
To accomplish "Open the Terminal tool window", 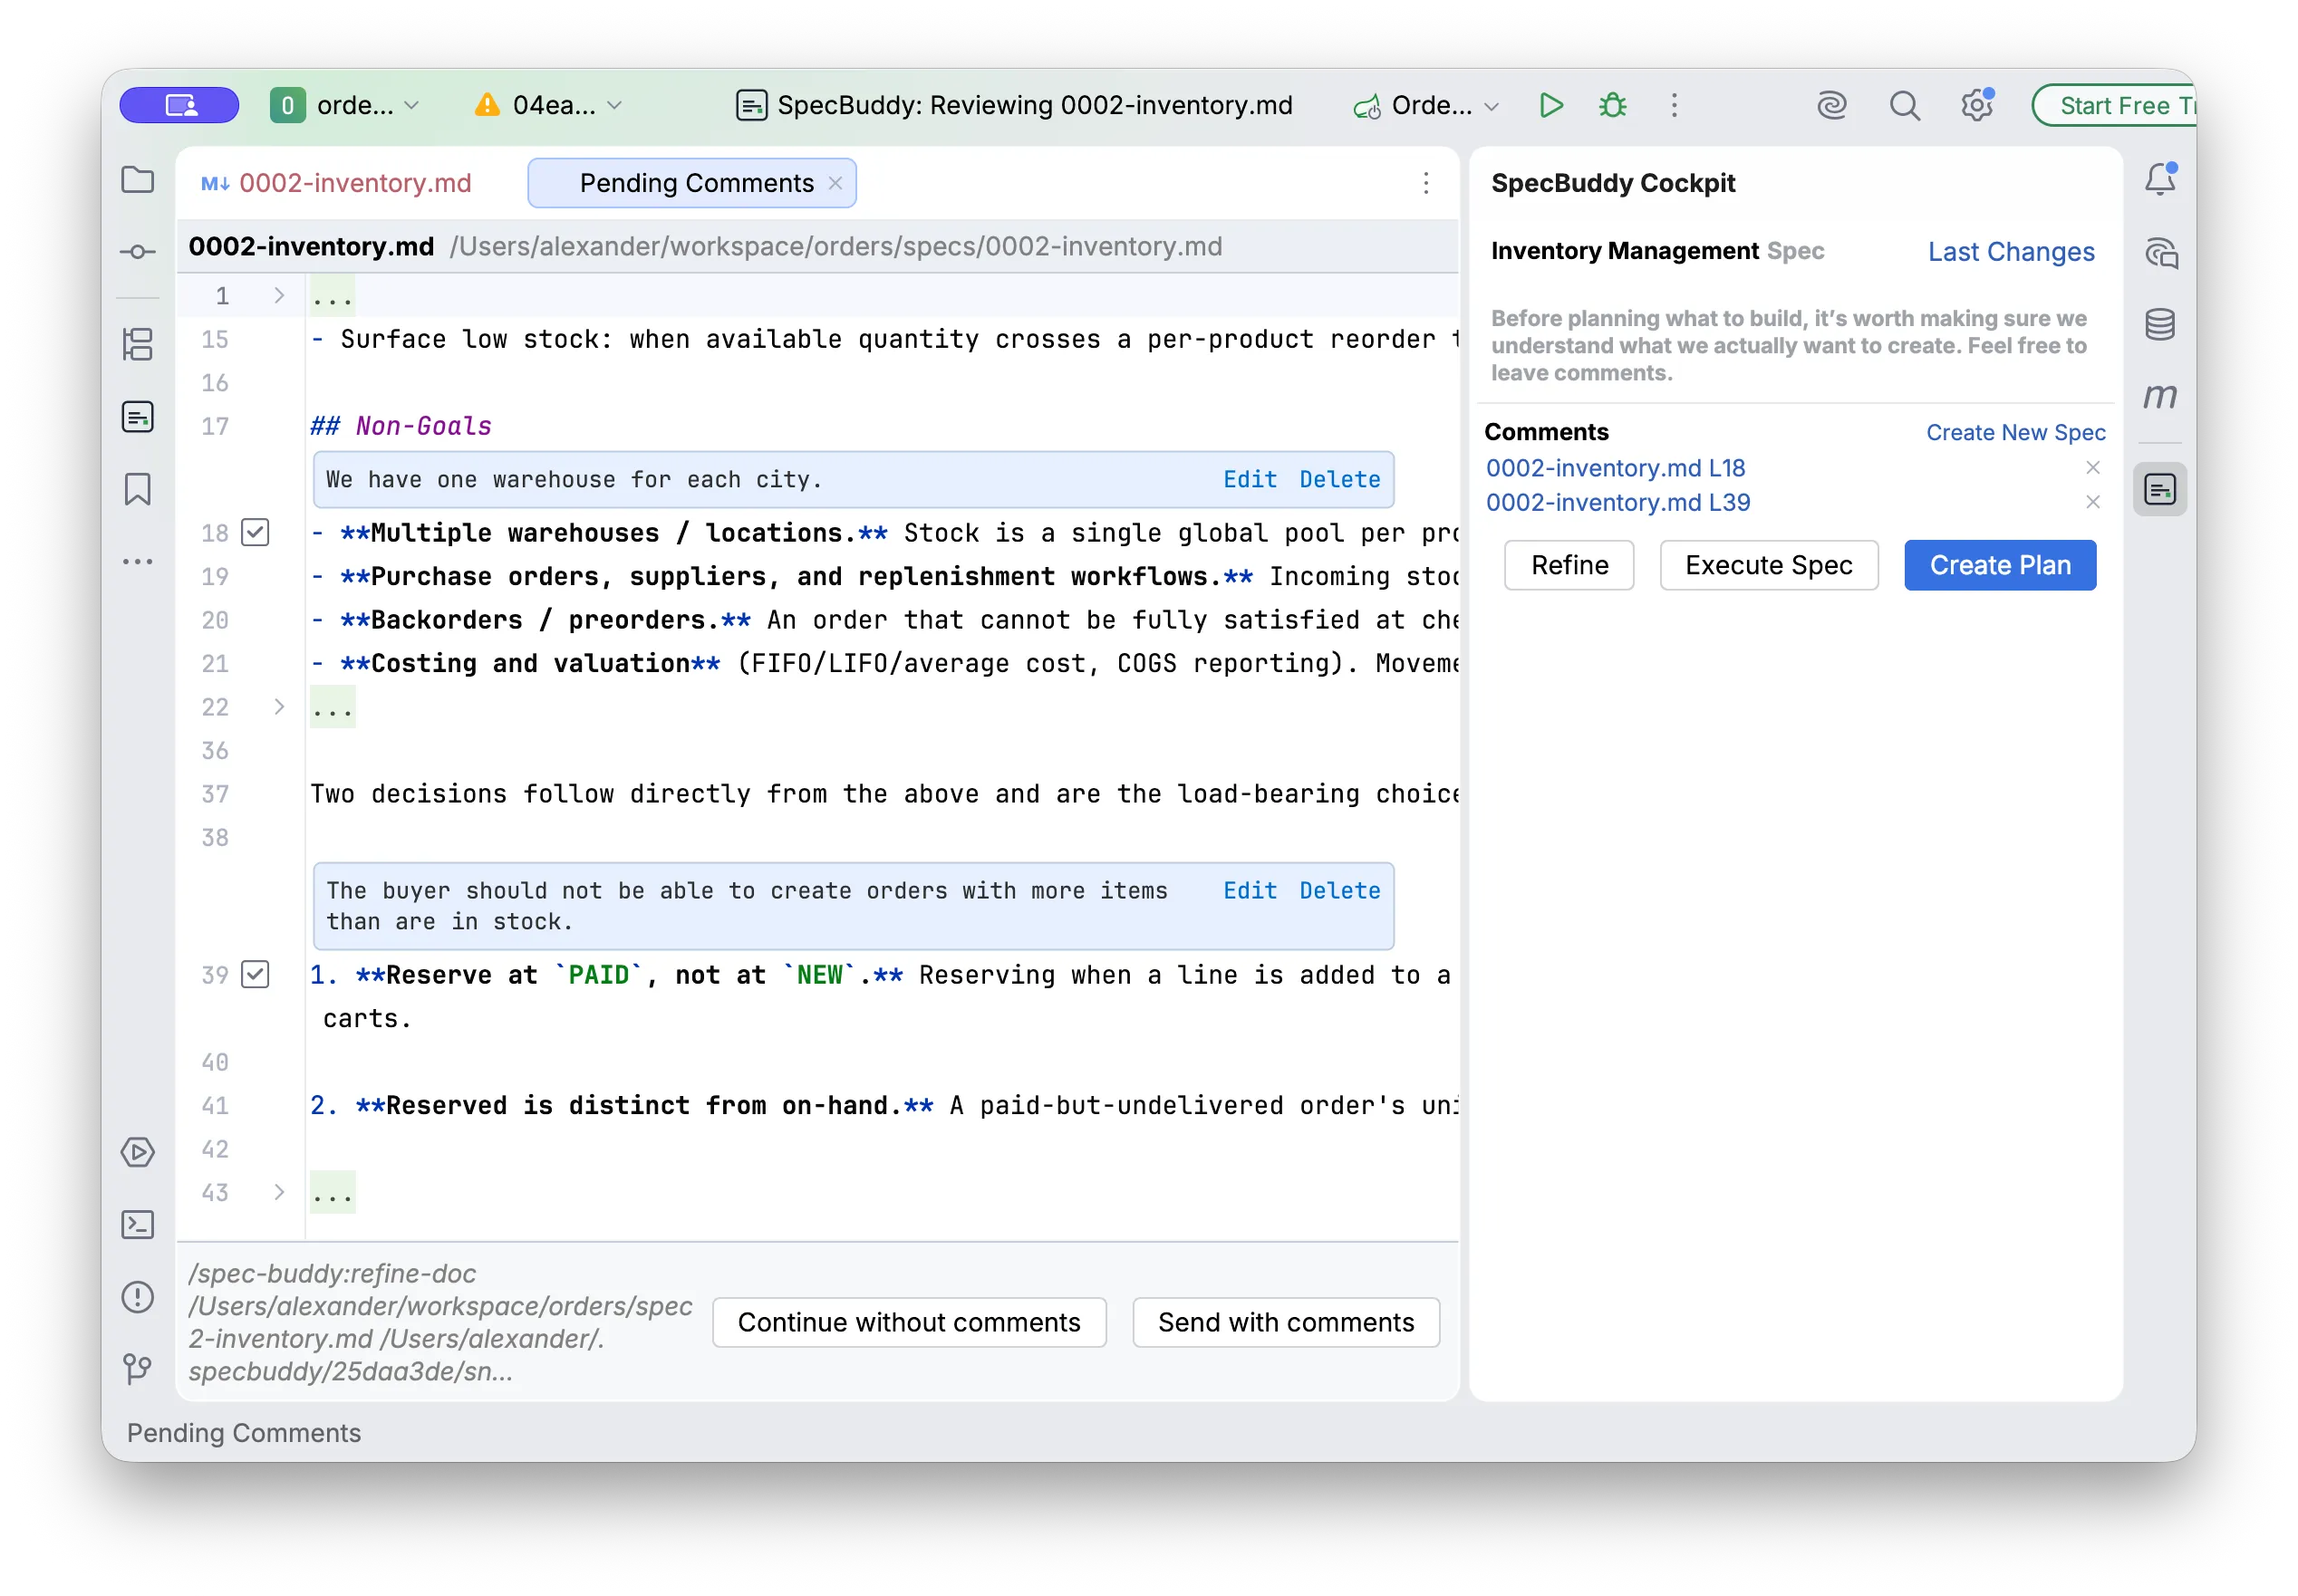I will click(x=137, y=1224).
